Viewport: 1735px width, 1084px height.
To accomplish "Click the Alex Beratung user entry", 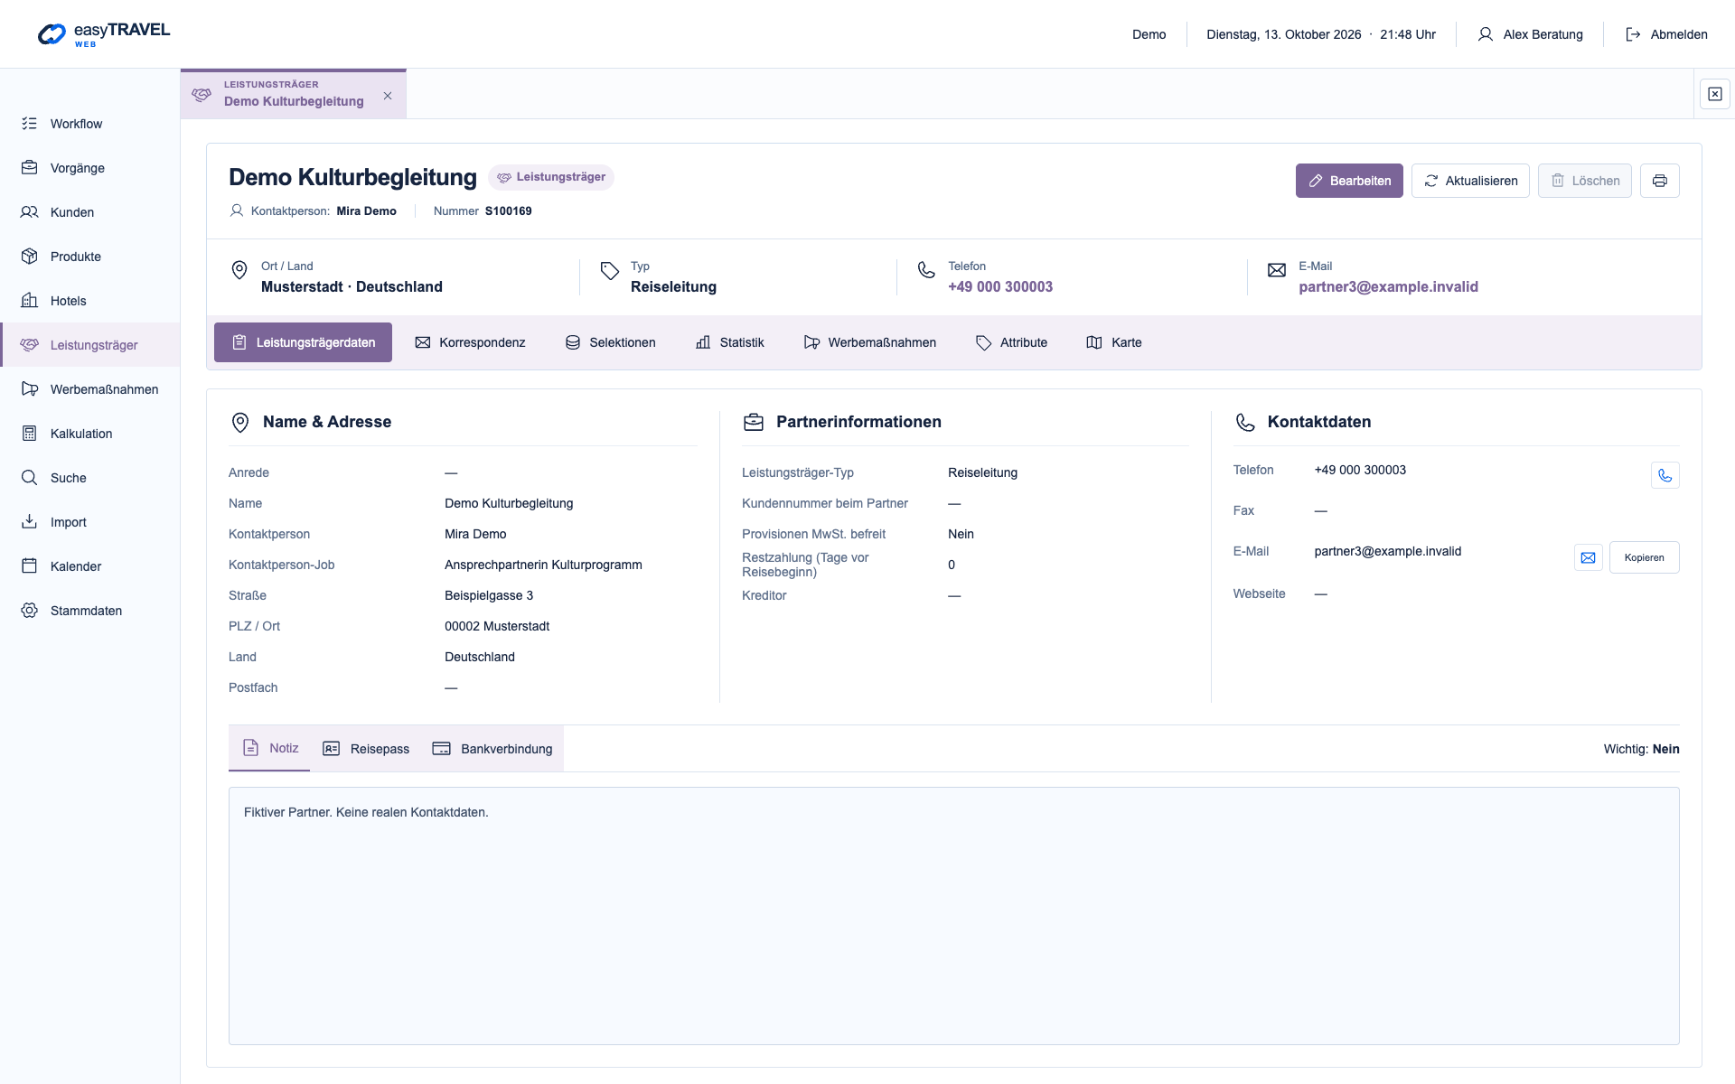I will 1530,34.
